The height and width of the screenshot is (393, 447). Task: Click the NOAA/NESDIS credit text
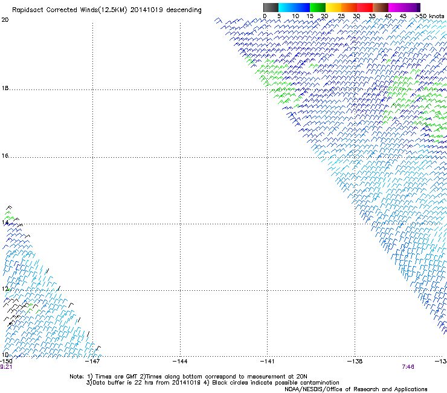coord(356,389)
